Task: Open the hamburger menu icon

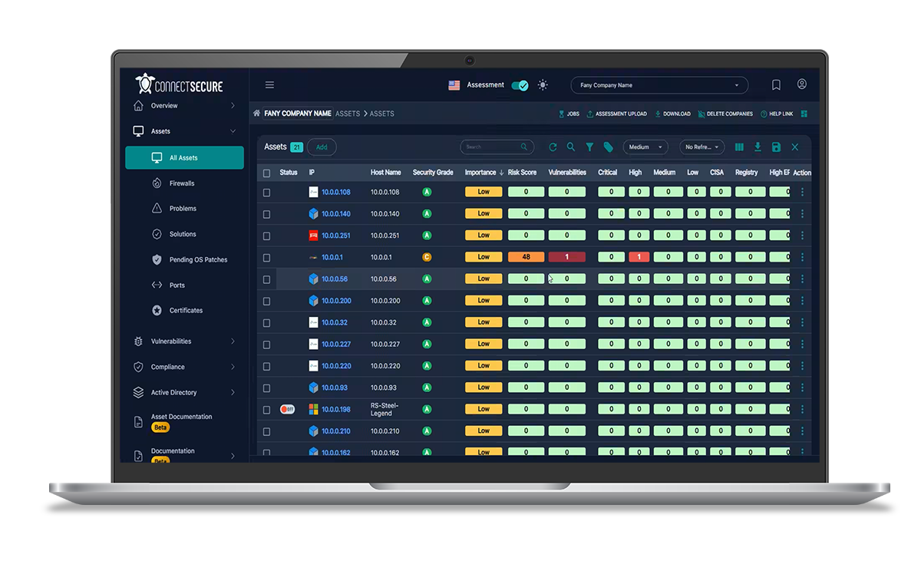Action: [x=269, y=85]
